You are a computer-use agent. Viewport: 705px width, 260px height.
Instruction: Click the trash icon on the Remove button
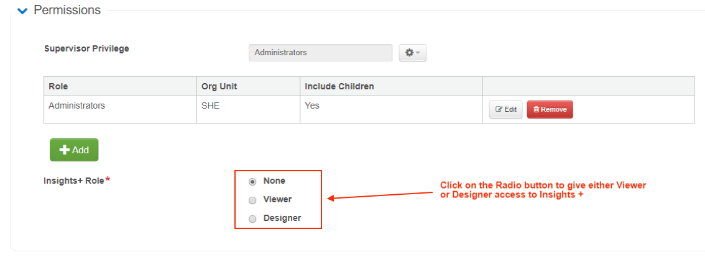coord(536,109)
